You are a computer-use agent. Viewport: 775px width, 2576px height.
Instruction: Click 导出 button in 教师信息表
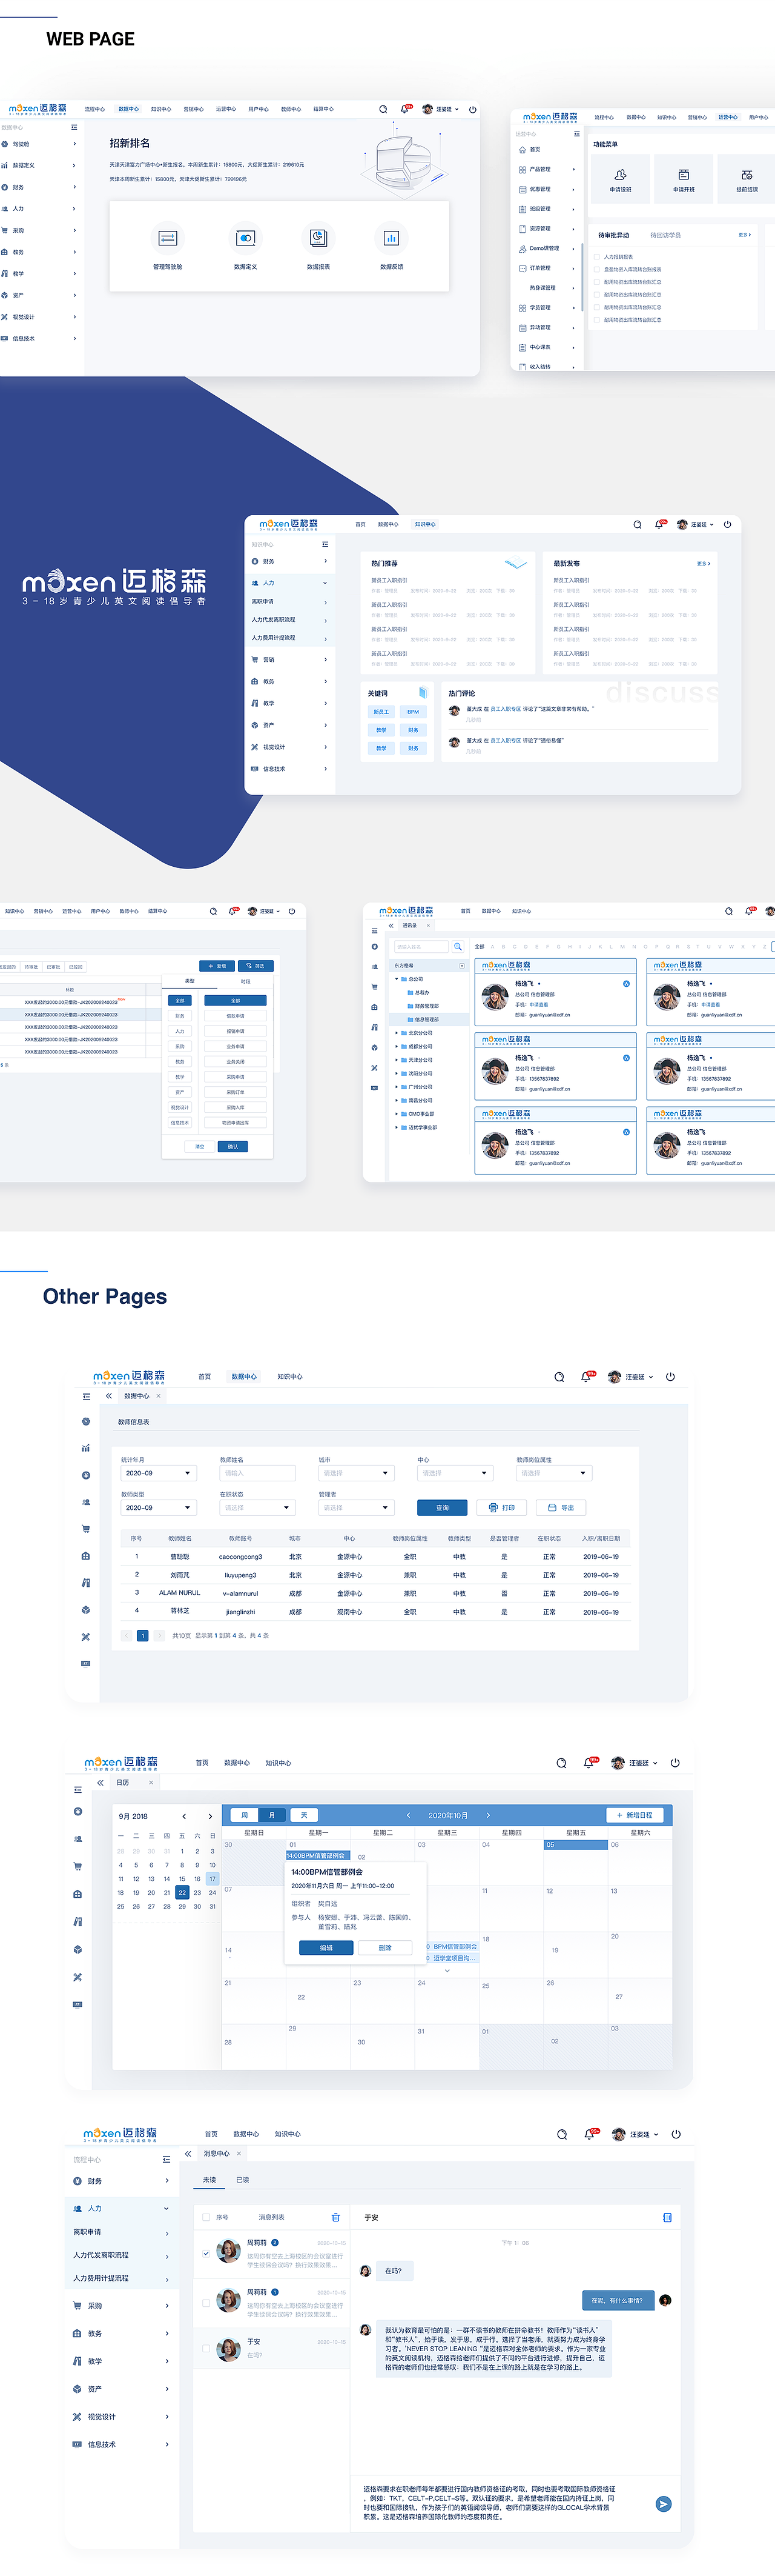click(x=560, y=1507)
